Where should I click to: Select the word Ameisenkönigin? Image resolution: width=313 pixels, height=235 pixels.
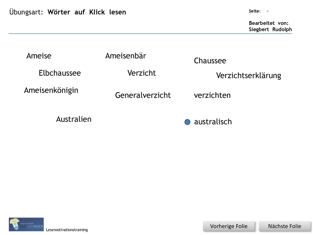click(51, 91)
